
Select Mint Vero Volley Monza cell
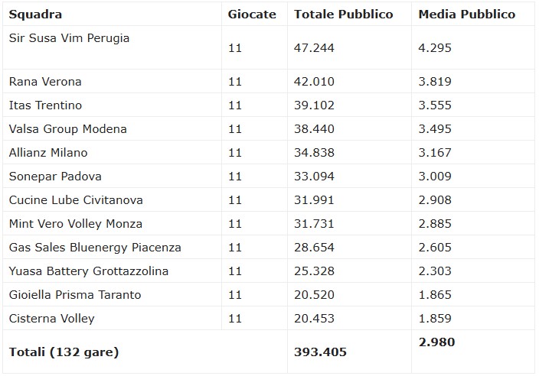(x=76, y=224)
